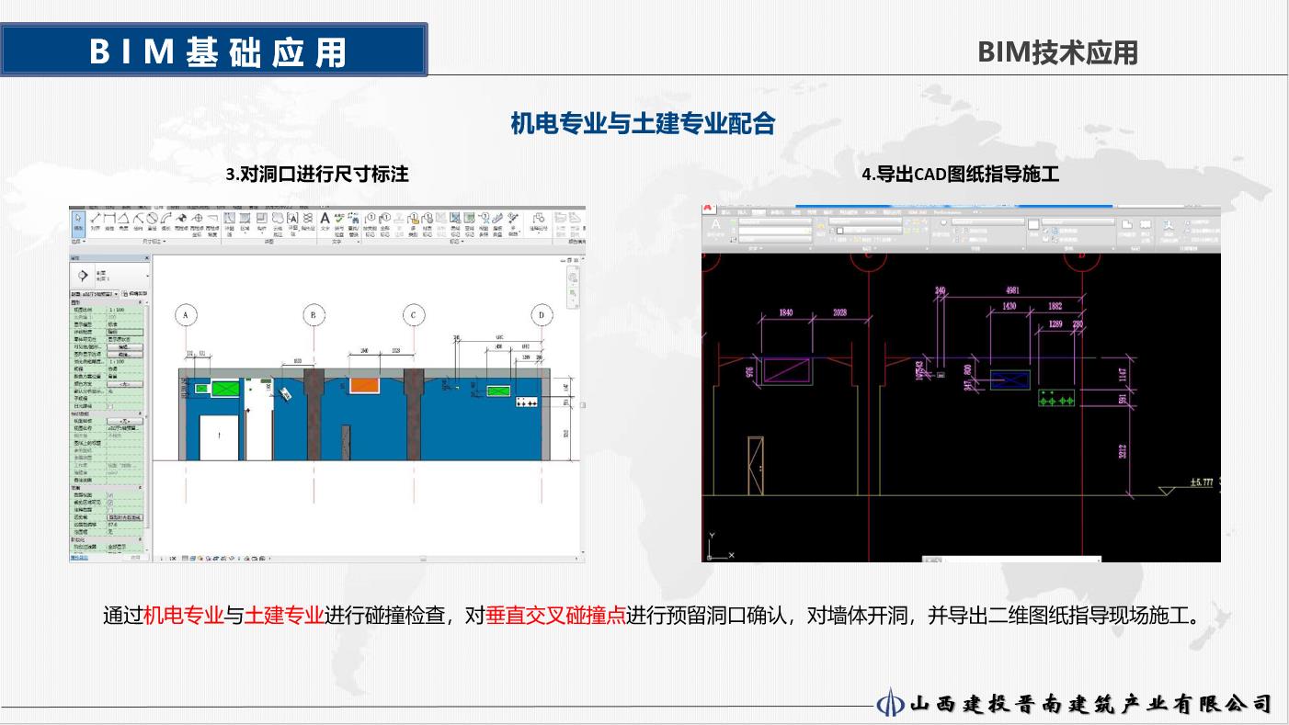Image resolution: width=1289 pixels, height=725 pixels.
Task: Open the Properties help link in Revit
Action: click(x=80, y=558)
